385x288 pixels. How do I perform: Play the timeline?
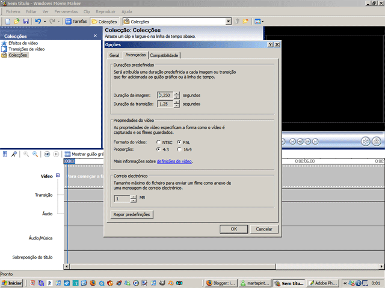(56, 154)
